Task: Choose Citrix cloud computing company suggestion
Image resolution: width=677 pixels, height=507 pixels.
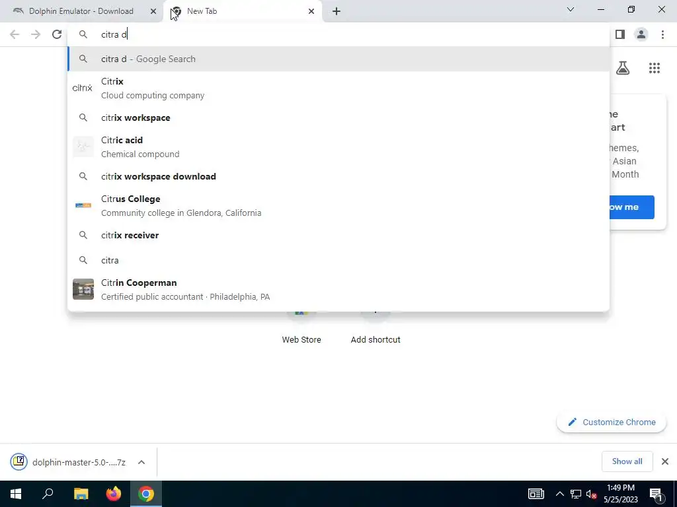Action: coord(338,88)
